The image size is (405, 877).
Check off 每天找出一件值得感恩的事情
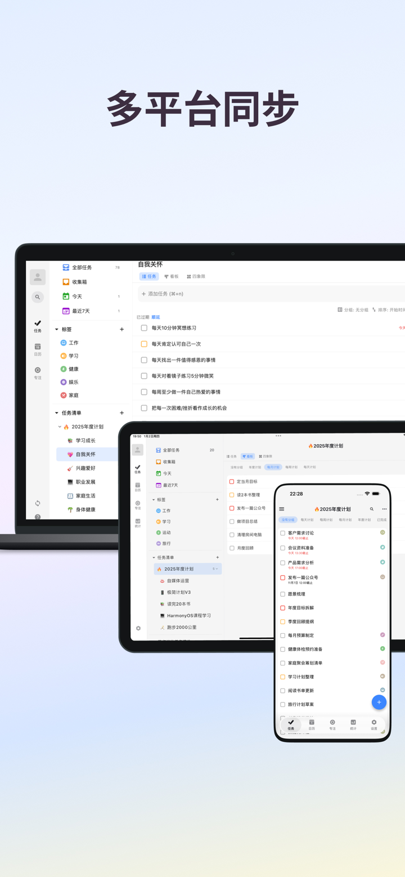(x=144, y=360)
